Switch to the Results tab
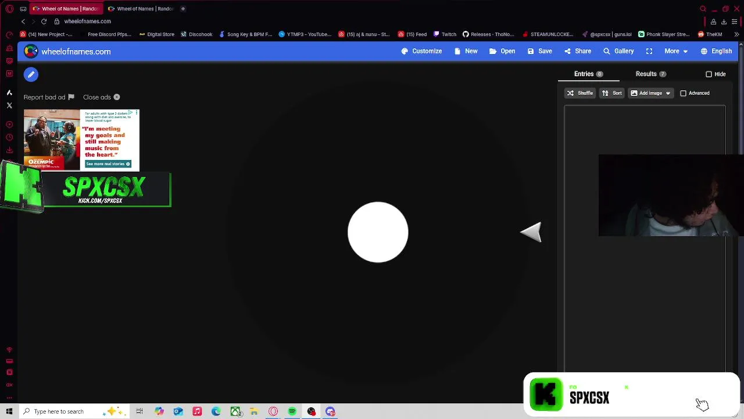This screenshot has height=419, width=744. [650, 74]
